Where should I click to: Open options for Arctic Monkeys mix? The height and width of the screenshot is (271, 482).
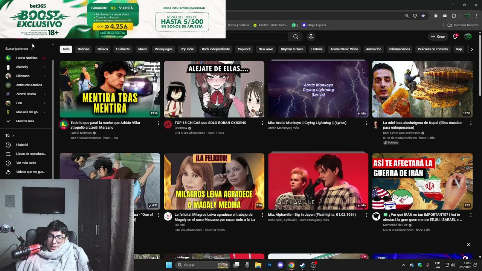point(366,123)
